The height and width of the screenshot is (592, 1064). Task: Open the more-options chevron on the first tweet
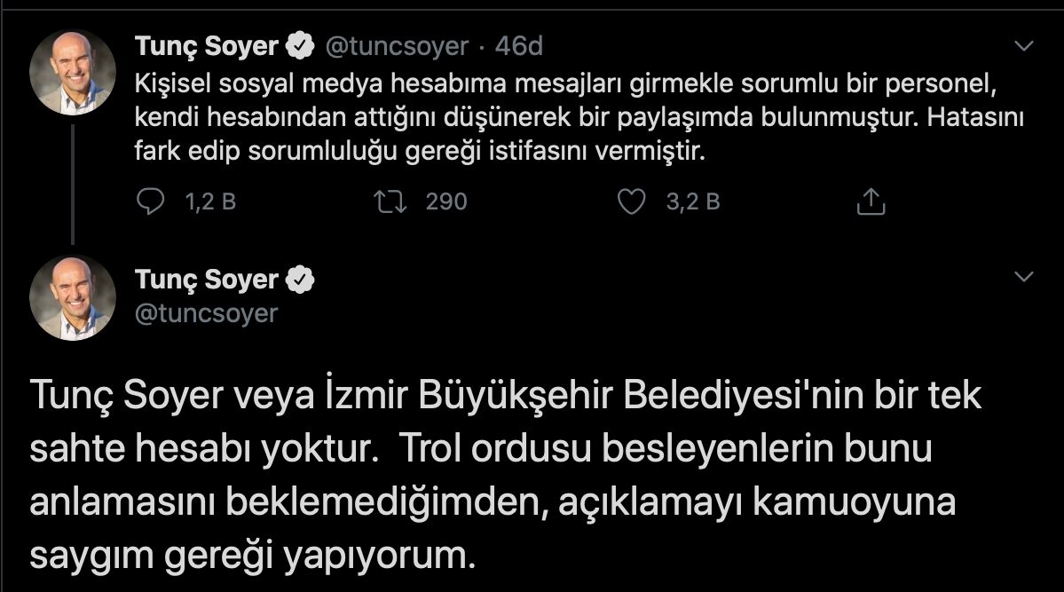pos(1023,45)
